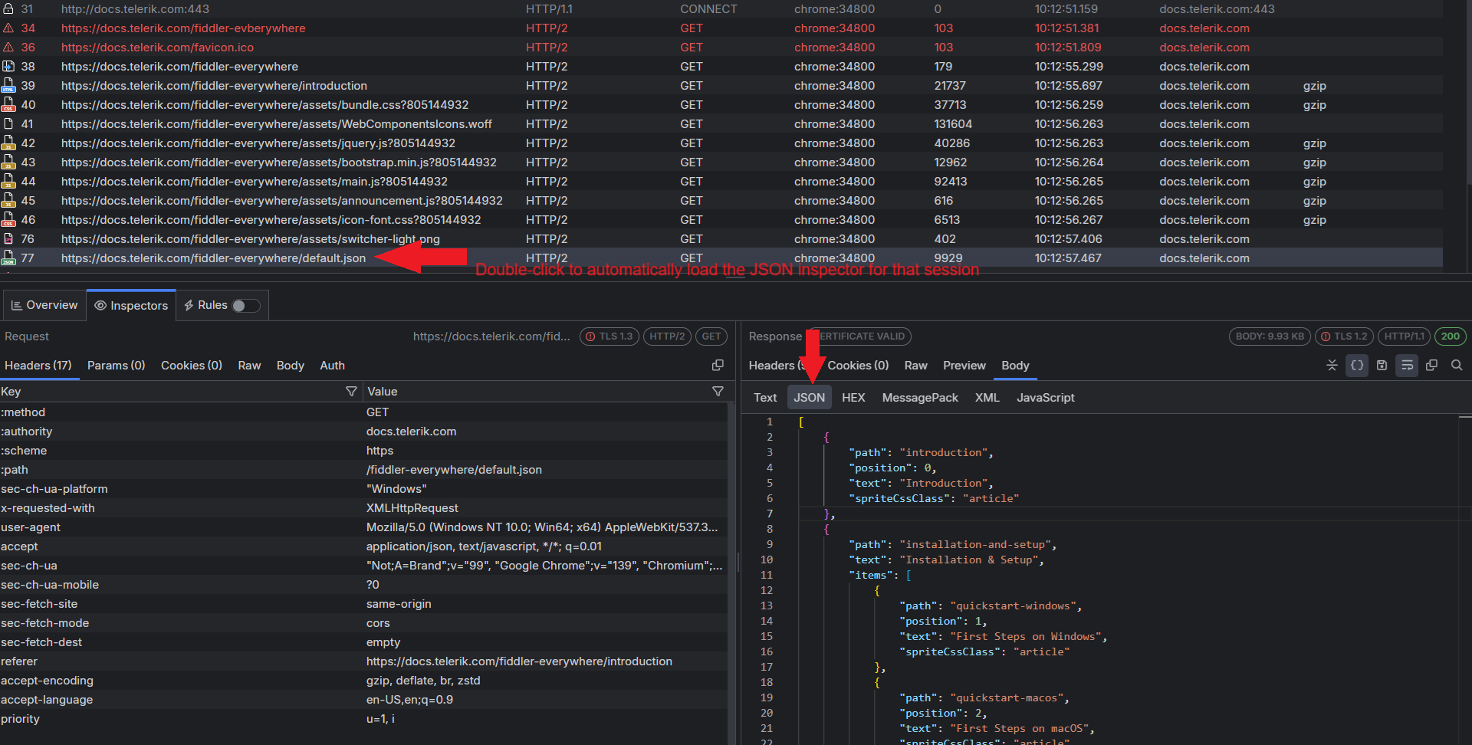
Task: Click the JS file icon on session 45
Action: click(8, 201)
